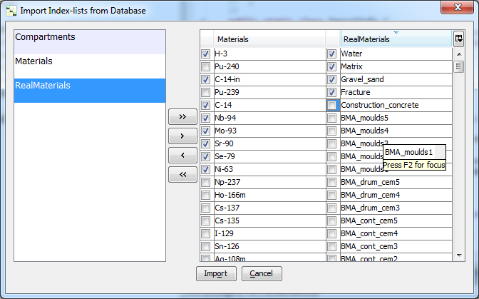Viewport: 479px width, 299px height.
Task: Check the BMA_drum_cem3 checkbox
Action: (x=331, y=208)
